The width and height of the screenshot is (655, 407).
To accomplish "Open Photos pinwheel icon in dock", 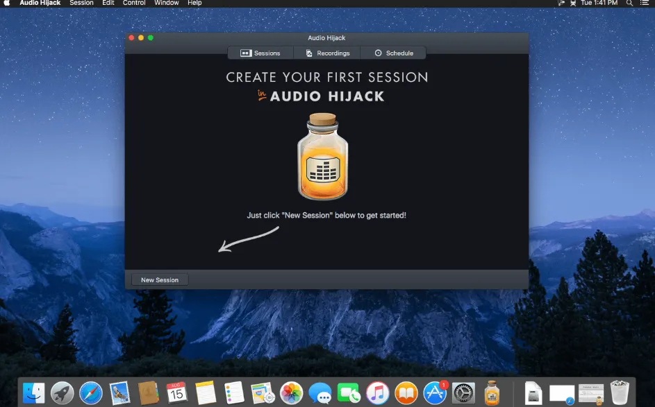I will (291, 393).
